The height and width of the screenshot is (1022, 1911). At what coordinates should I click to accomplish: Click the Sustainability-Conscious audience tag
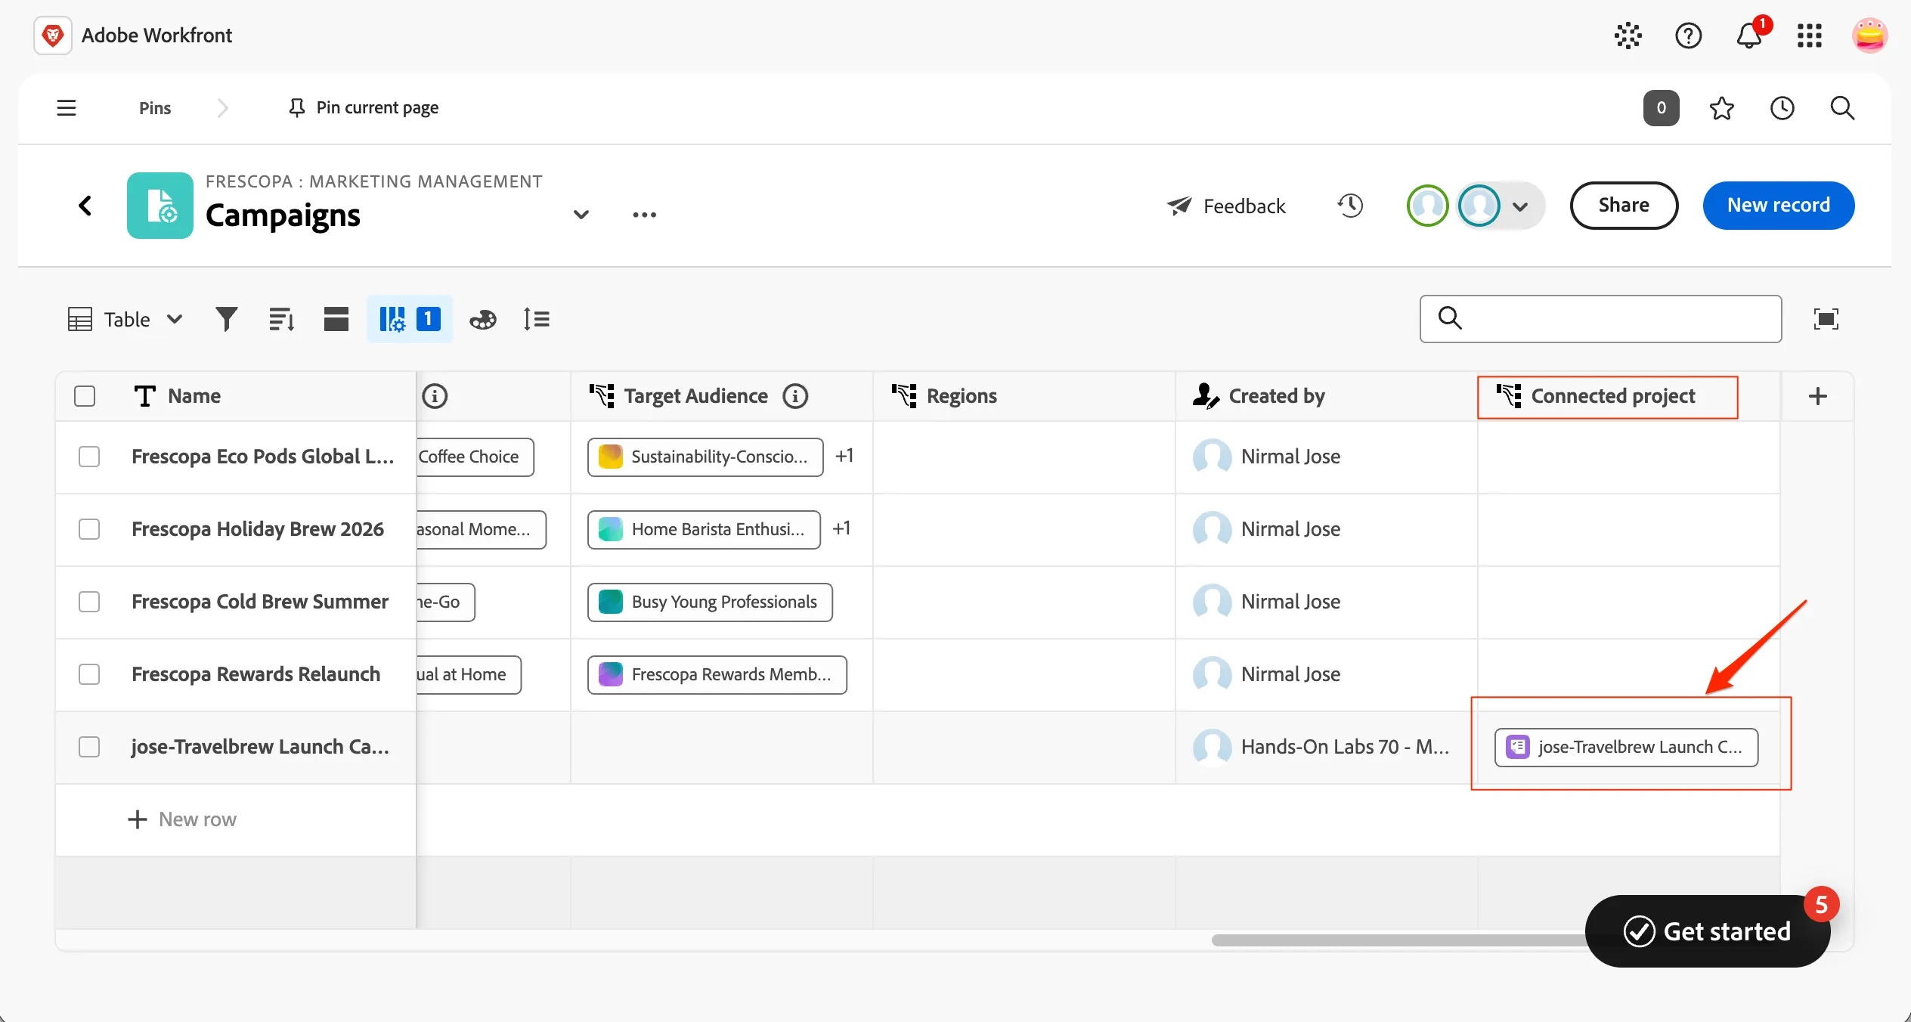click(705, 457)
